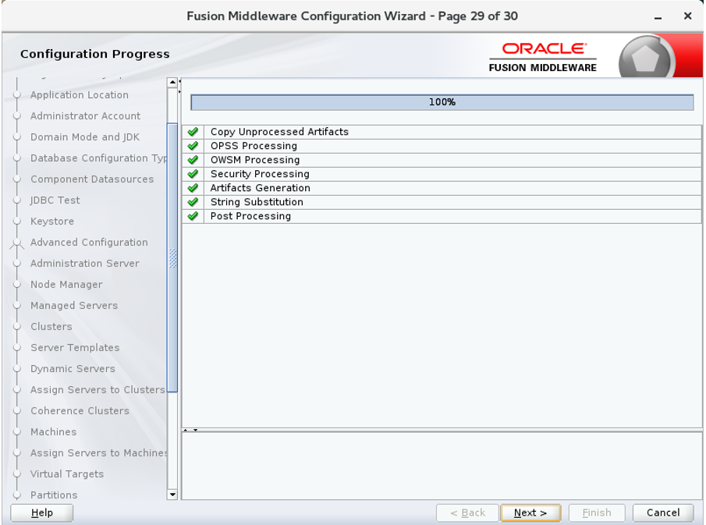Select the Copy Unprocessed Artifacts row
Screen dimensions: 706x525
442,132
